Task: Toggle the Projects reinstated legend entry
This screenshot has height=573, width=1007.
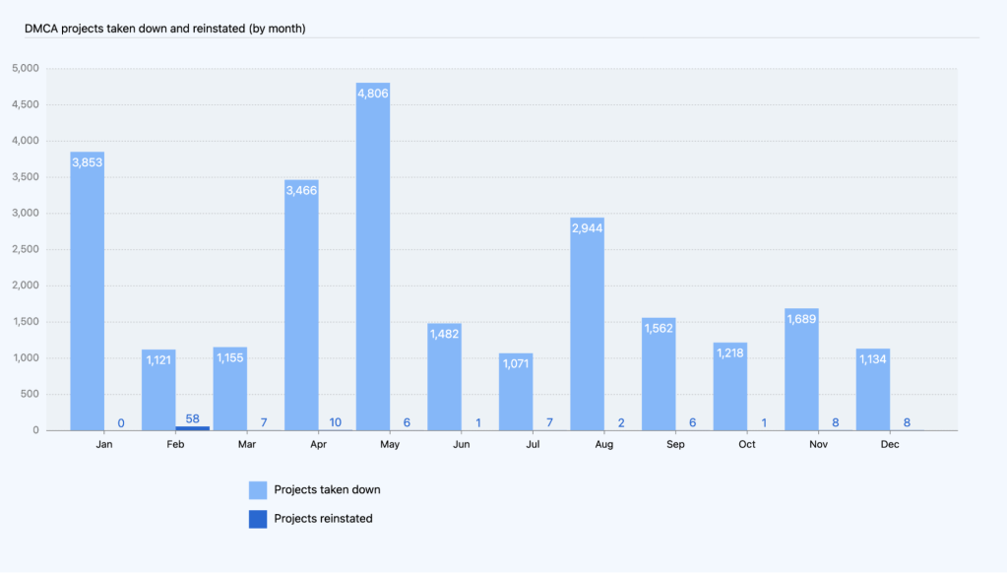Action: coord(326,518)
